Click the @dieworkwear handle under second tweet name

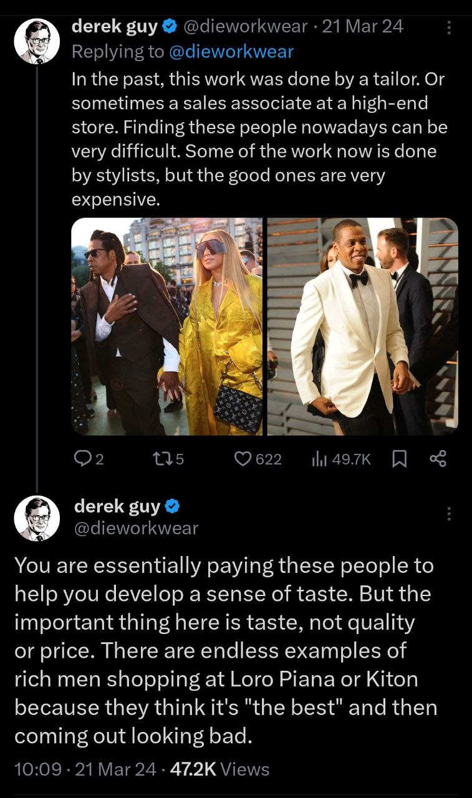(136, 528)
